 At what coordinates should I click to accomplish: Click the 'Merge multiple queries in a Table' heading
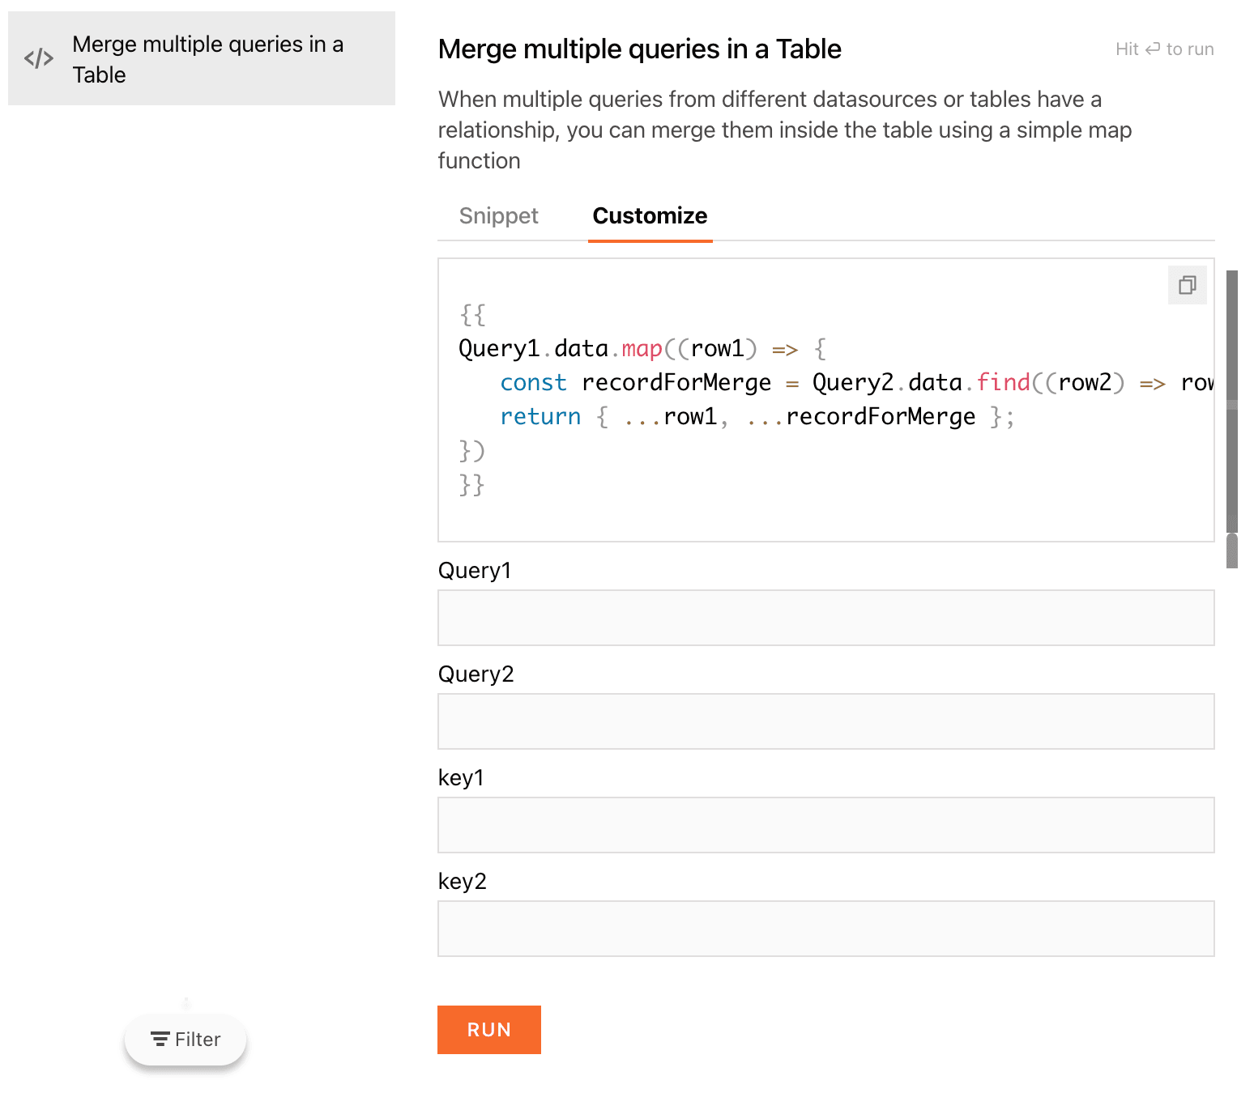(x=639, y=49)
